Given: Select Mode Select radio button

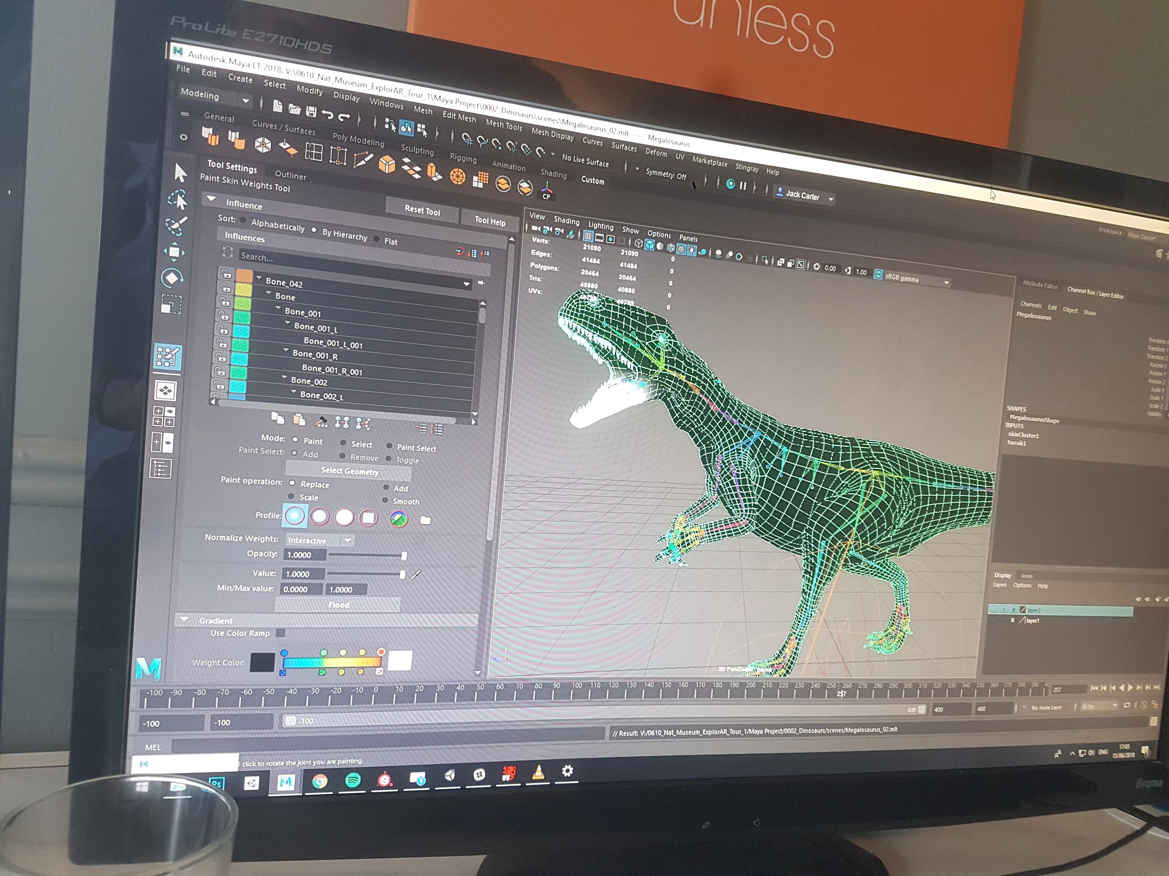Looking at the screenshot, I should tap(344, 443).
